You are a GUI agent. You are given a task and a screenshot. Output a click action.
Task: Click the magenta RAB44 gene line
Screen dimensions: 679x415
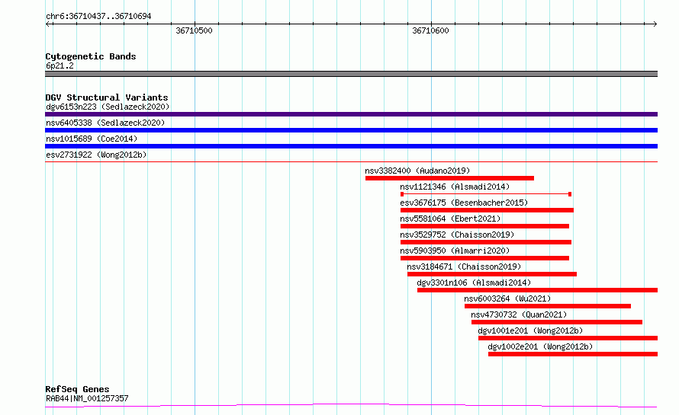[x=351, y=406]
